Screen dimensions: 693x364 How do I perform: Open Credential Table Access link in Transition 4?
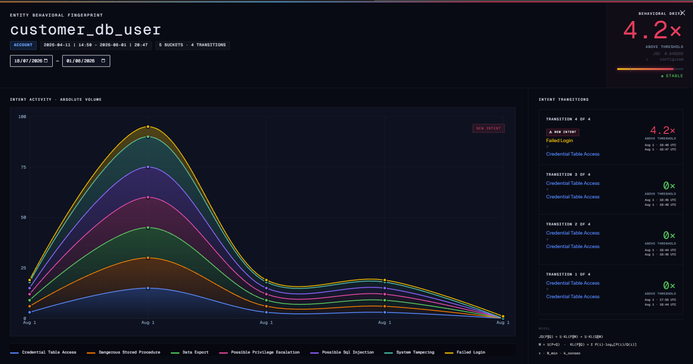tap(573, 154)
